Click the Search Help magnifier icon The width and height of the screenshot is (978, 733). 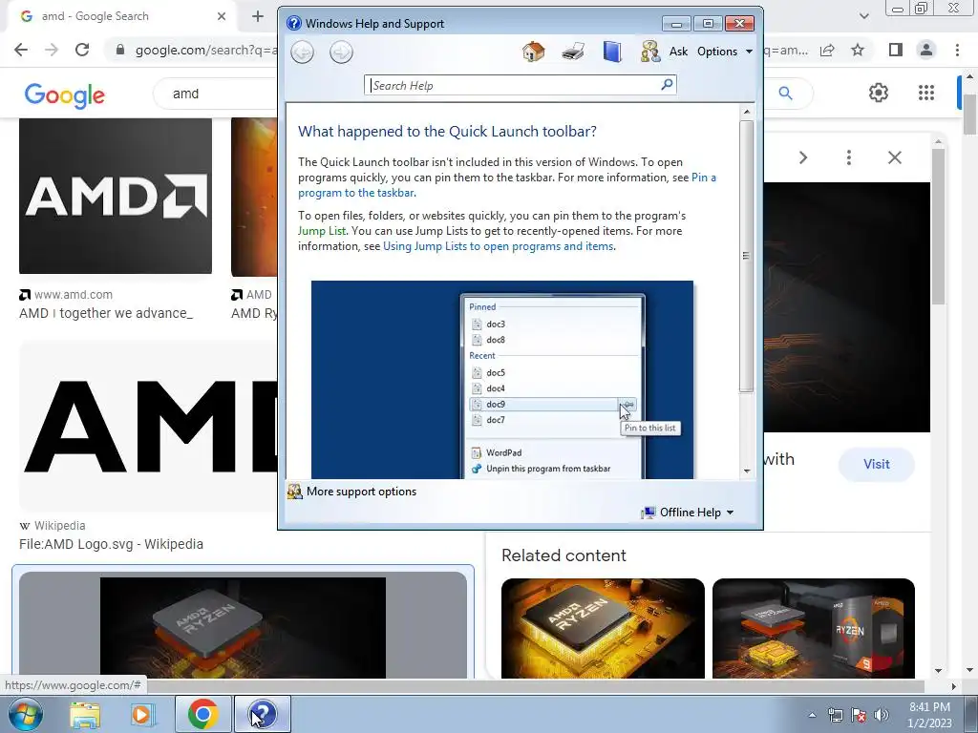coord(667,84)
